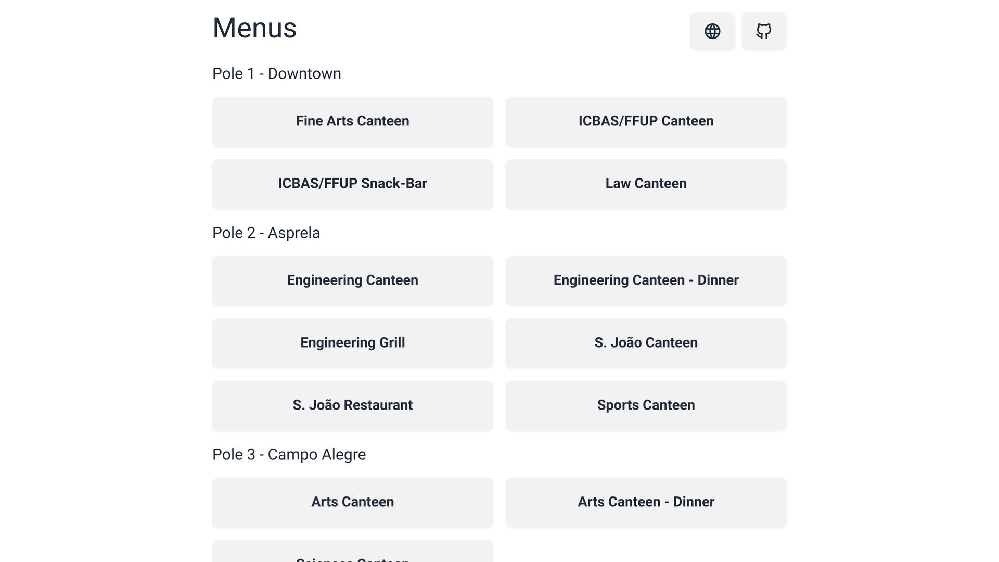Open Arts Canteen menu
Image resolution: width=999 pixels, height=562 pixels.
[x=352, y=502]
